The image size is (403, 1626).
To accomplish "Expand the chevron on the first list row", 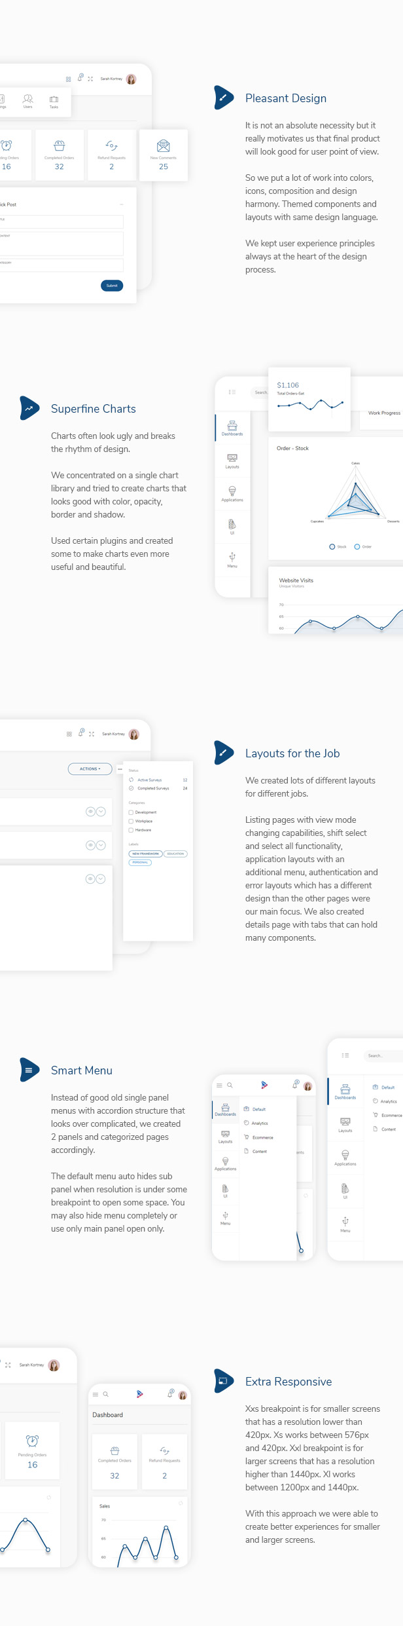I will click(101, 812).
